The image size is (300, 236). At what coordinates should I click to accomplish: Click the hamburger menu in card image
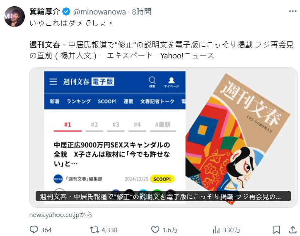click(53, 82)
